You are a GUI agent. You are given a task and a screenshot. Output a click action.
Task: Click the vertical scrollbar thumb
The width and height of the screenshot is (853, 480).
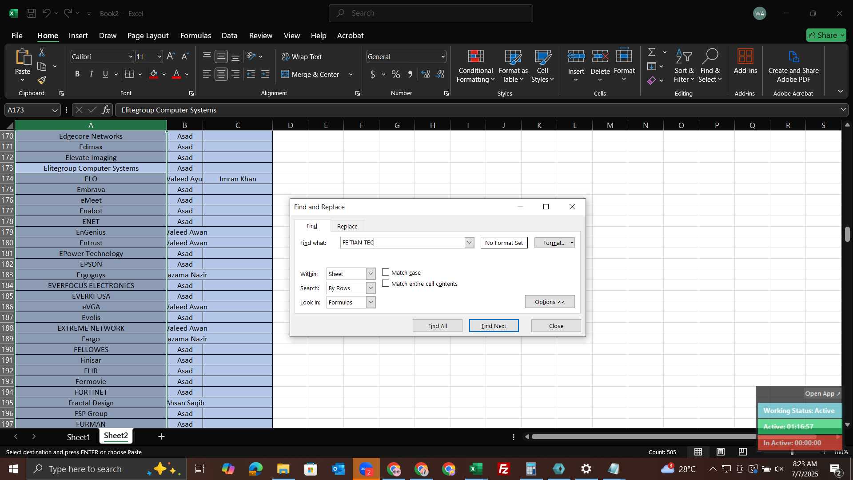pyautogui.click(x=847, y=234)
